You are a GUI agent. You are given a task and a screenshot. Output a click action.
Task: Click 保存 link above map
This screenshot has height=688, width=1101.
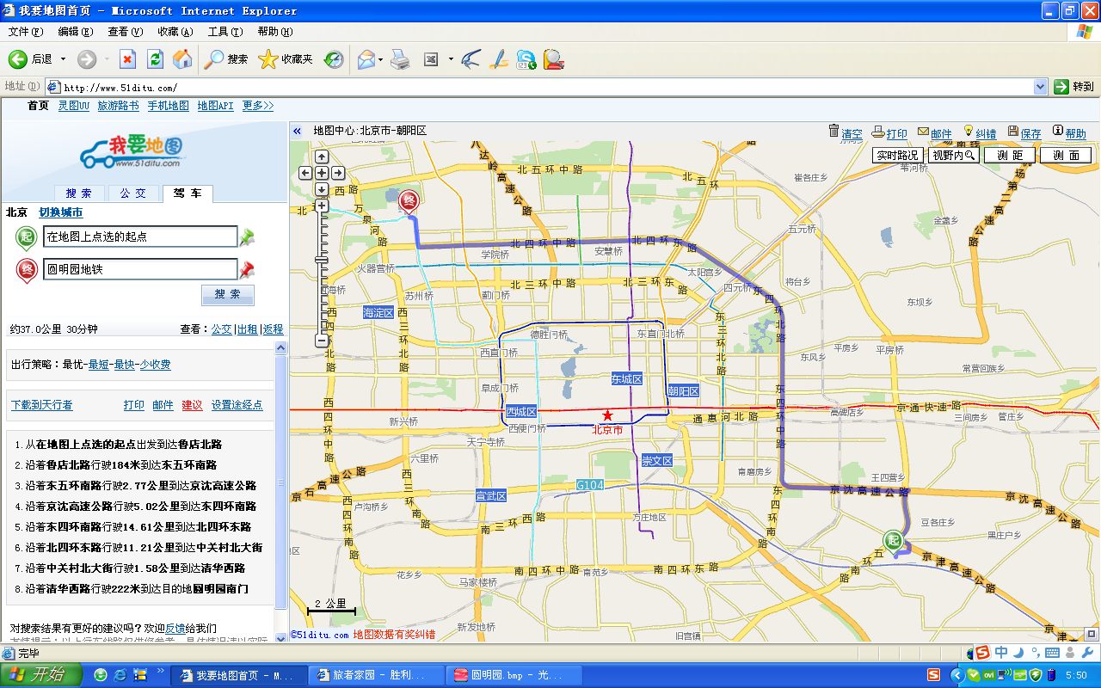1030,133
